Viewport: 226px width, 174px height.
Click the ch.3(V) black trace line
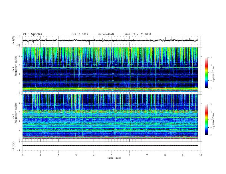point(110,146)
